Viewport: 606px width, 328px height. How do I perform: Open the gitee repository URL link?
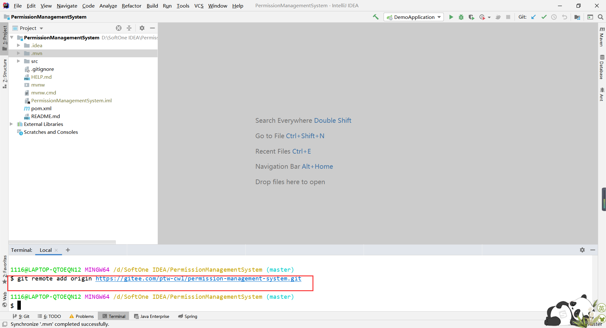pos(199,279)
